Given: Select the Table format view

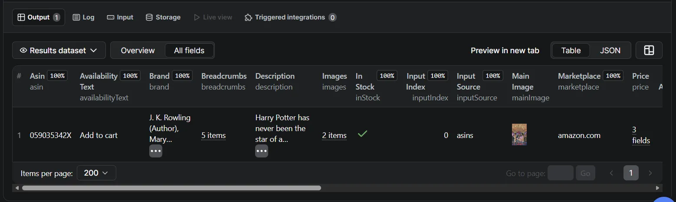Looking at the screenshot, I should pos(571,51).
